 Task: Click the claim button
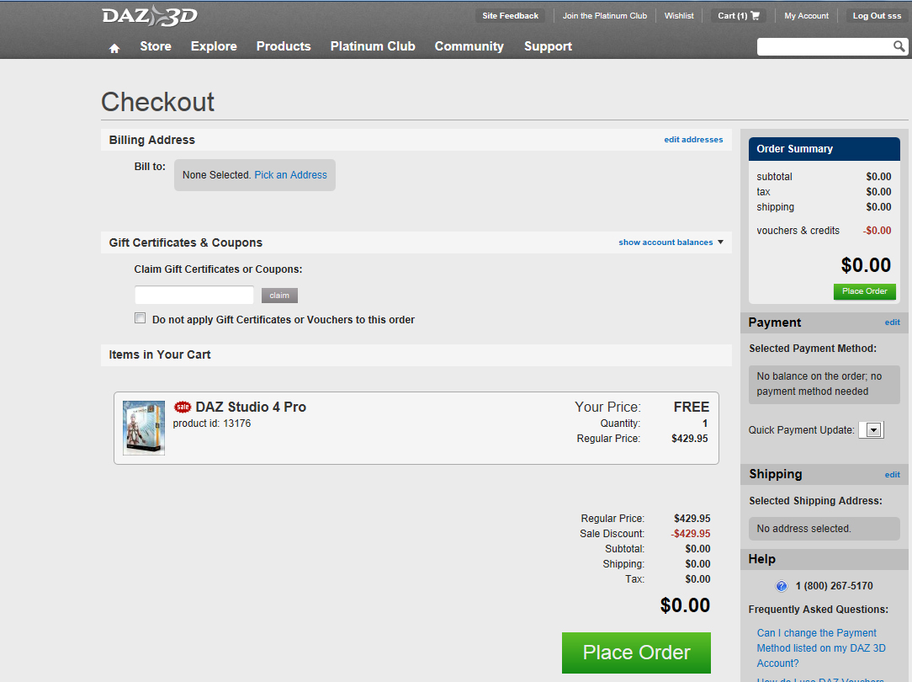279,296
